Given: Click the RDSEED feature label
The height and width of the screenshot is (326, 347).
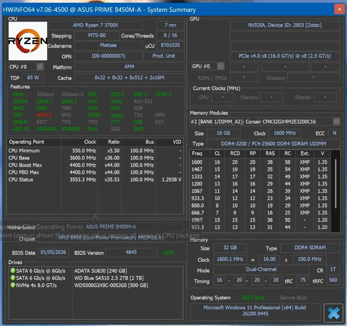Looking at the screenshot, I should (x=71, y=129).
